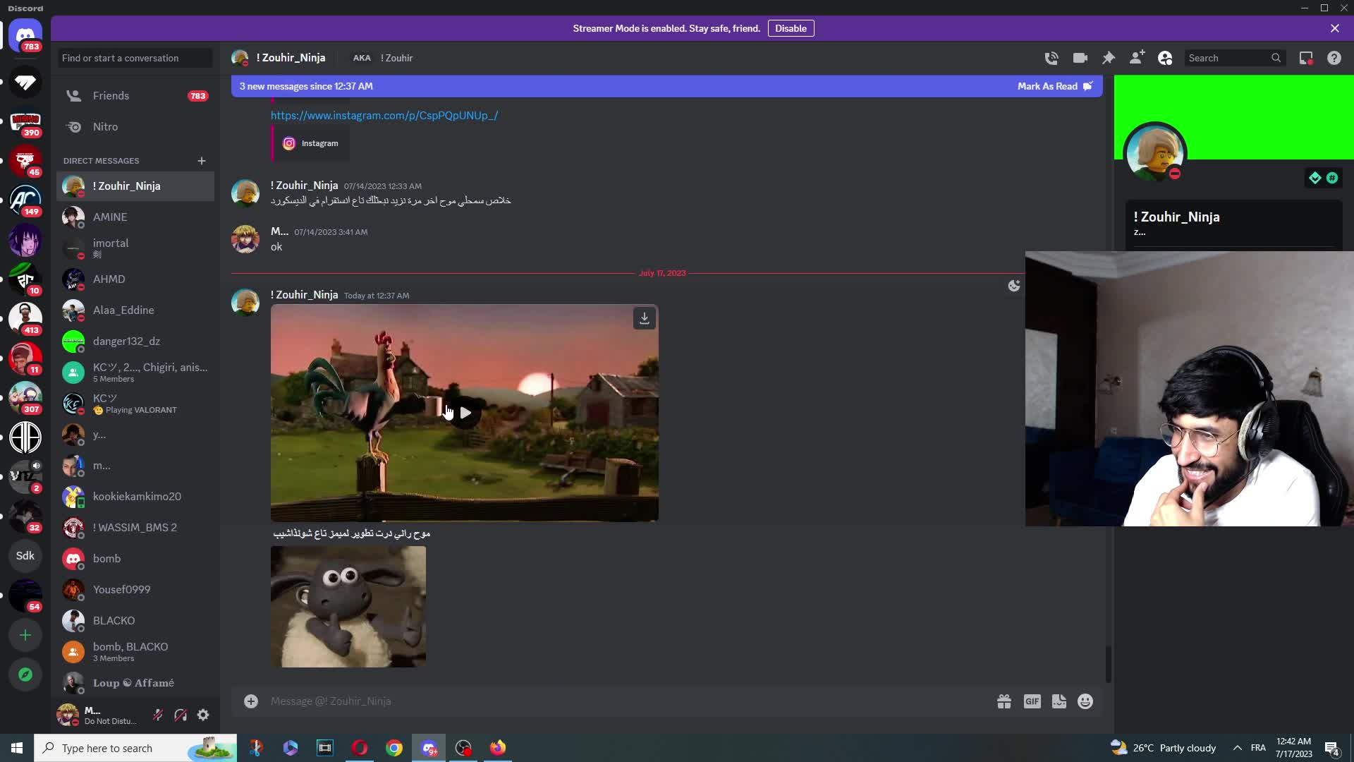Open the Friends tab
Image resolution: width=1354 pixels, height=762 pixels.
pyautogui.click(x=111, y=96)
